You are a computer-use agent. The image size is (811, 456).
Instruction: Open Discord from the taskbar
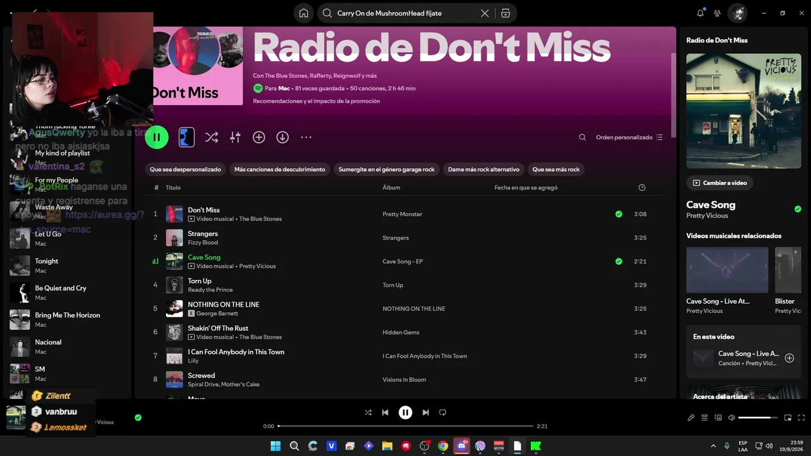pos(462,446)
